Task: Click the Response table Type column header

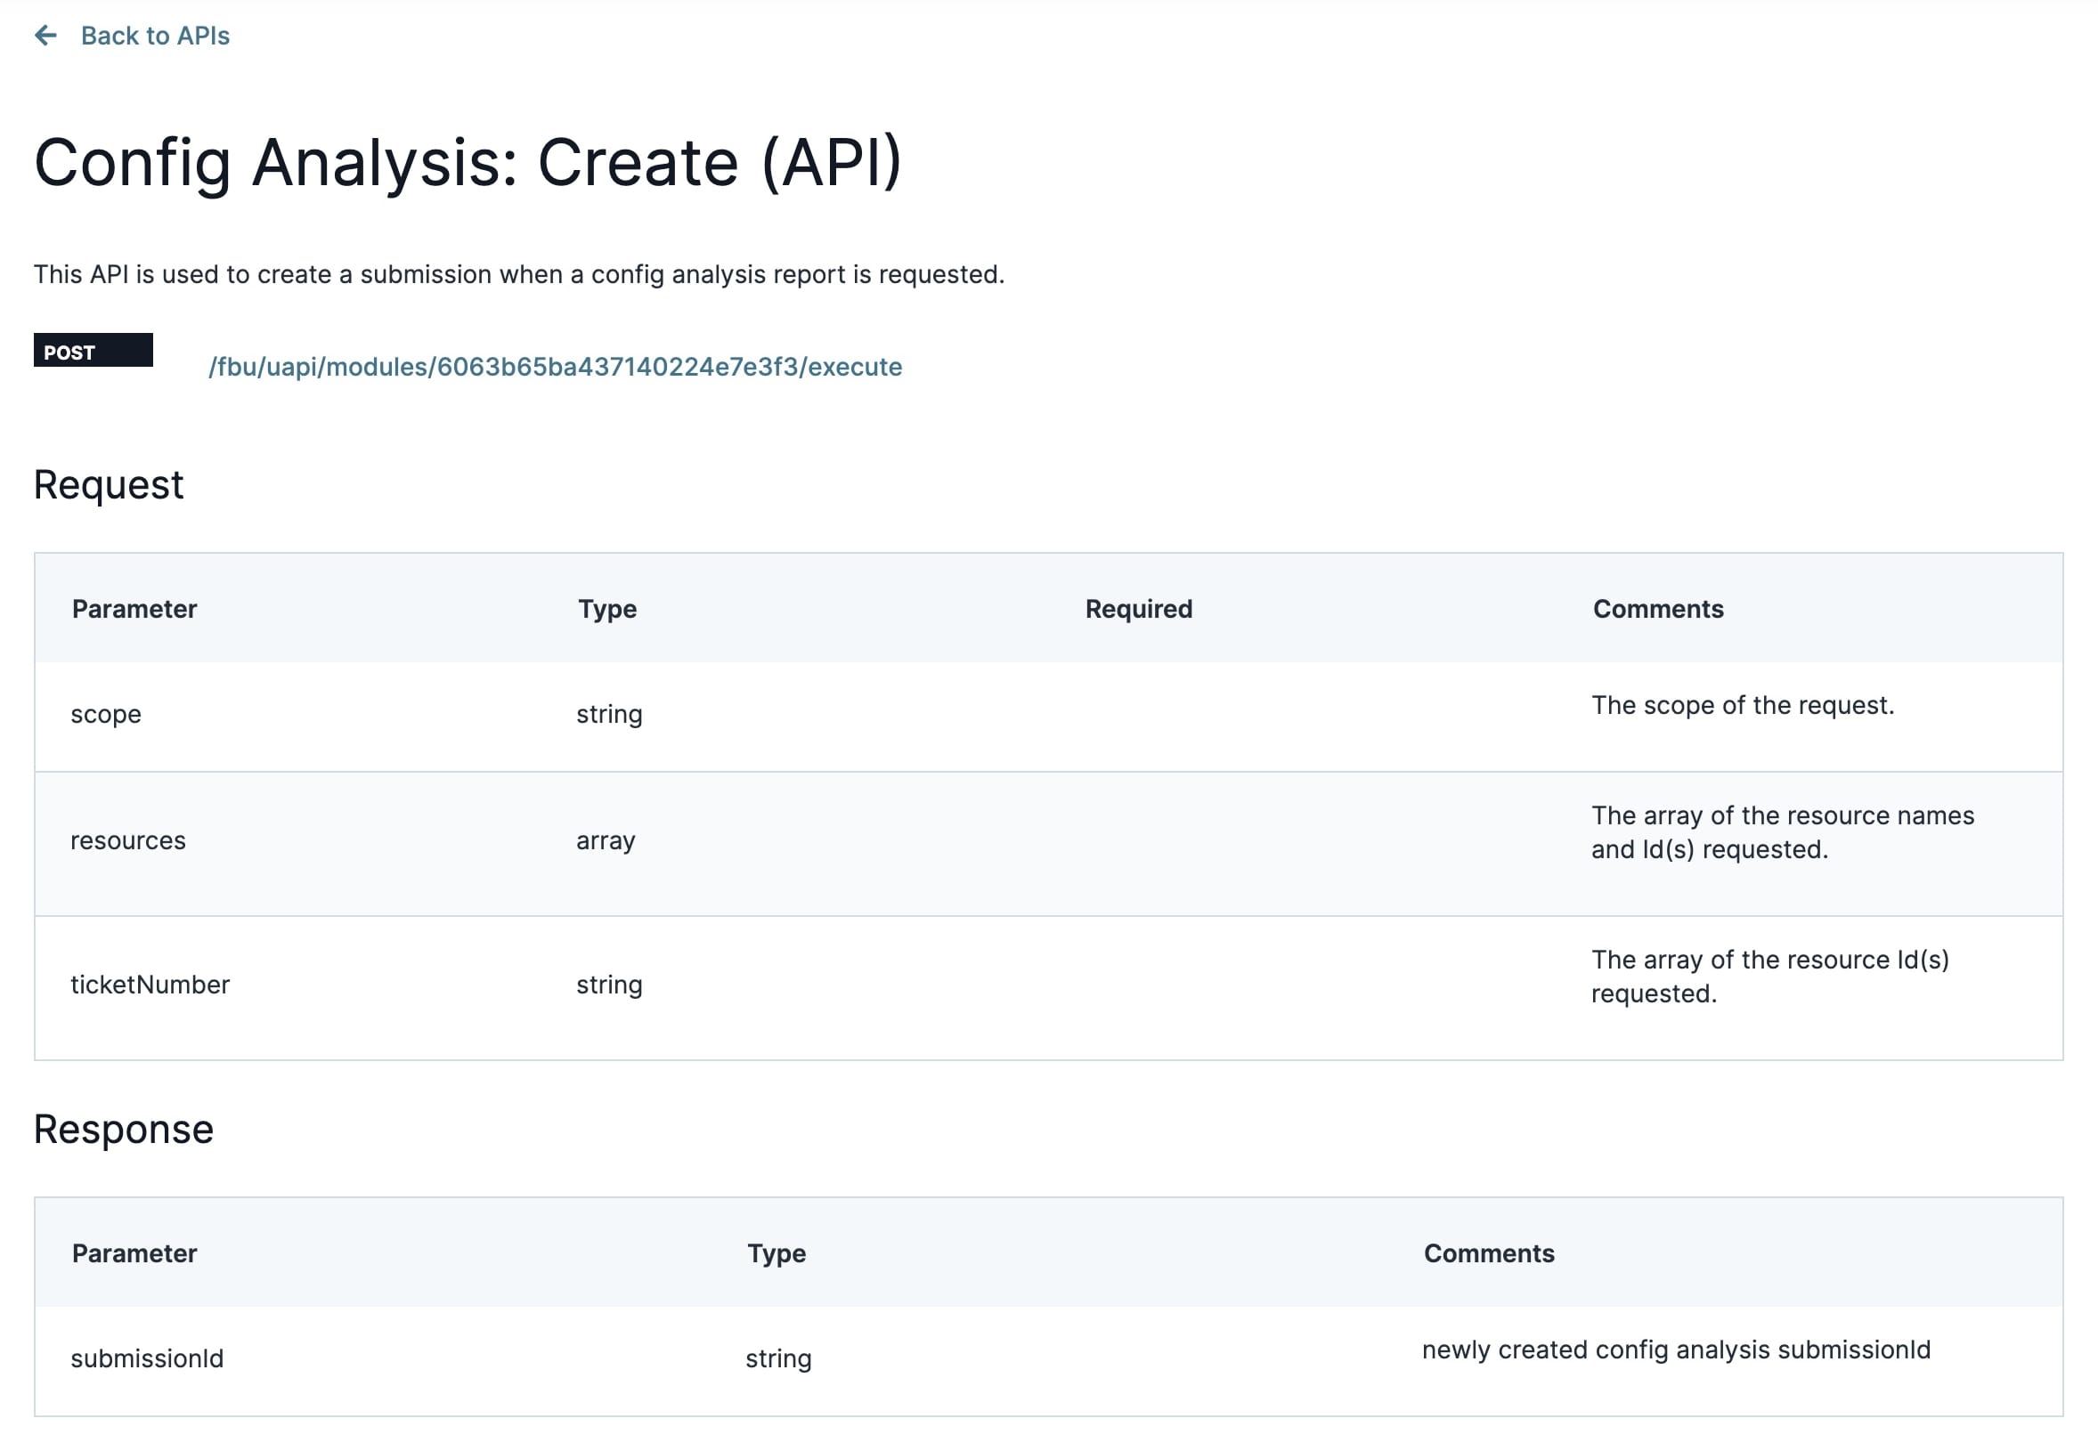Action: [x=777, y=1253]
